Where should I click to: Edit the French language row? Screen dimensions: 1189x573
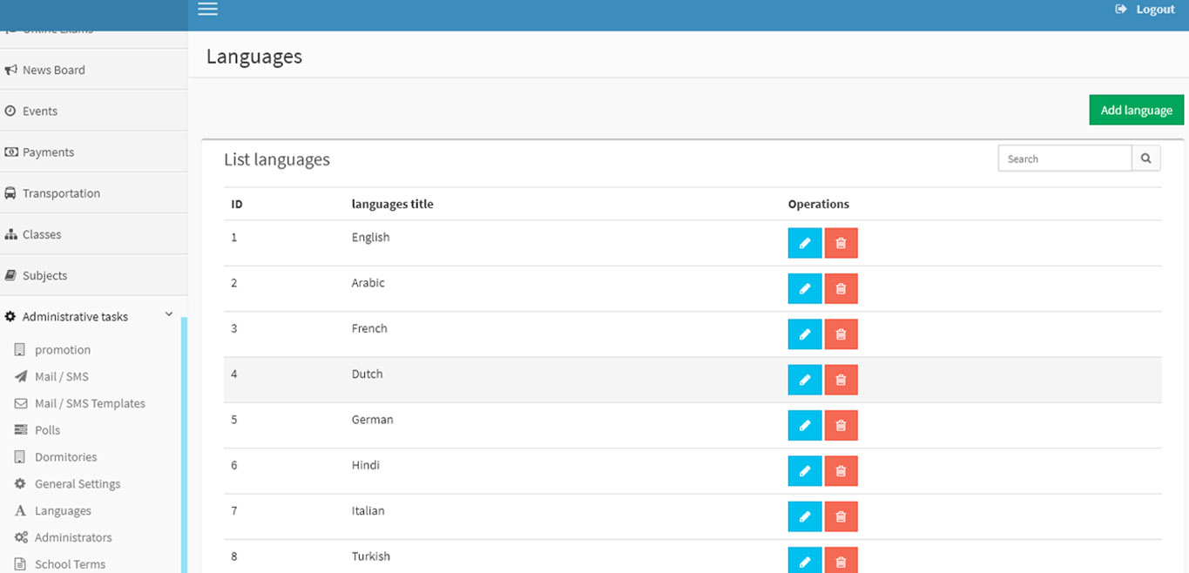[x=805, y=334]
